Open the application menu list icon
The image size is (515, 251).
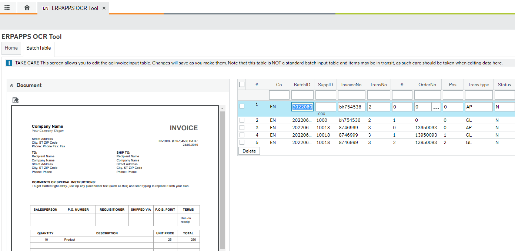click(7, 7)
